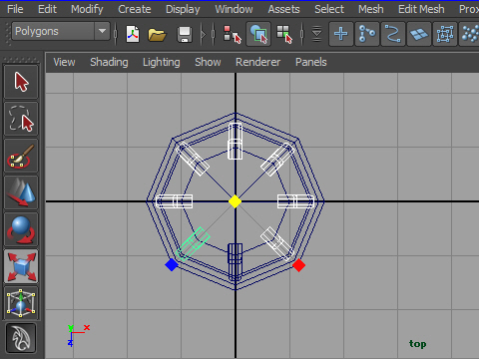Open the Modify menu

(x=87, y=9)
